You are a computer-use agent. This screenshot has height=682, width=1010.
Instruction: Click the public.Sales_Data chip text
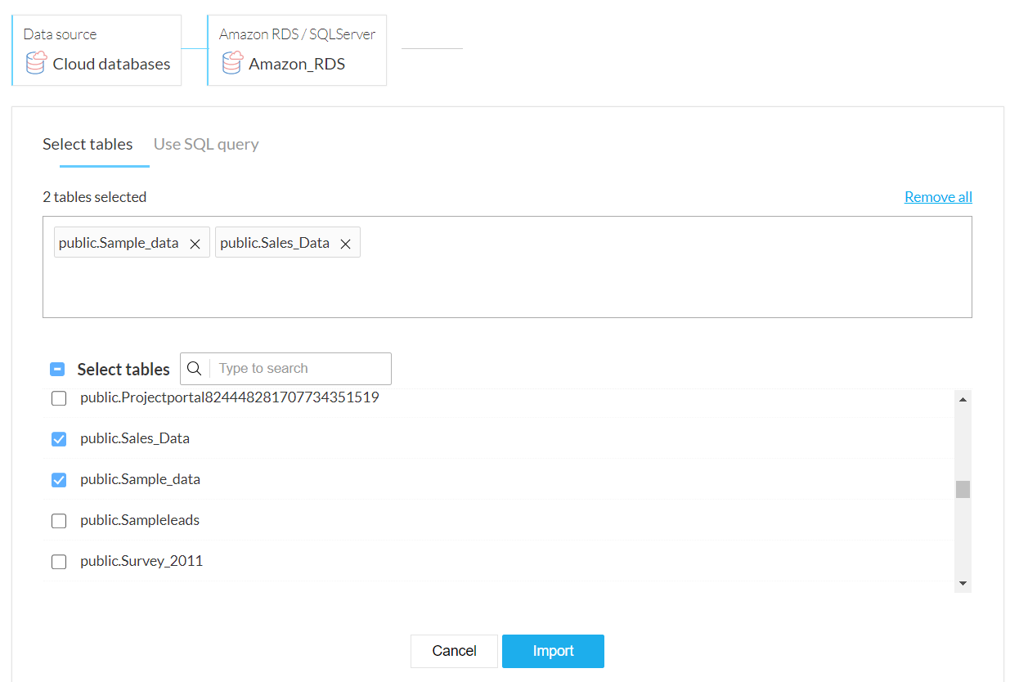point(275,243)
